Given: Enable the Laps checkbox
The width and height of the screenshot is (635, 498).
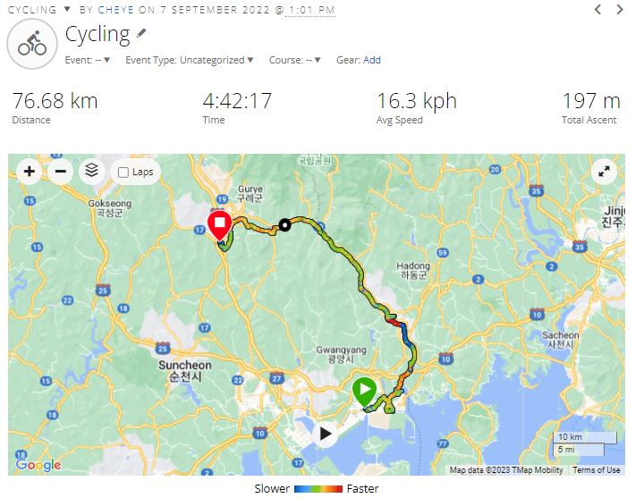Looking at the screenshot, I should click(123, 173).
